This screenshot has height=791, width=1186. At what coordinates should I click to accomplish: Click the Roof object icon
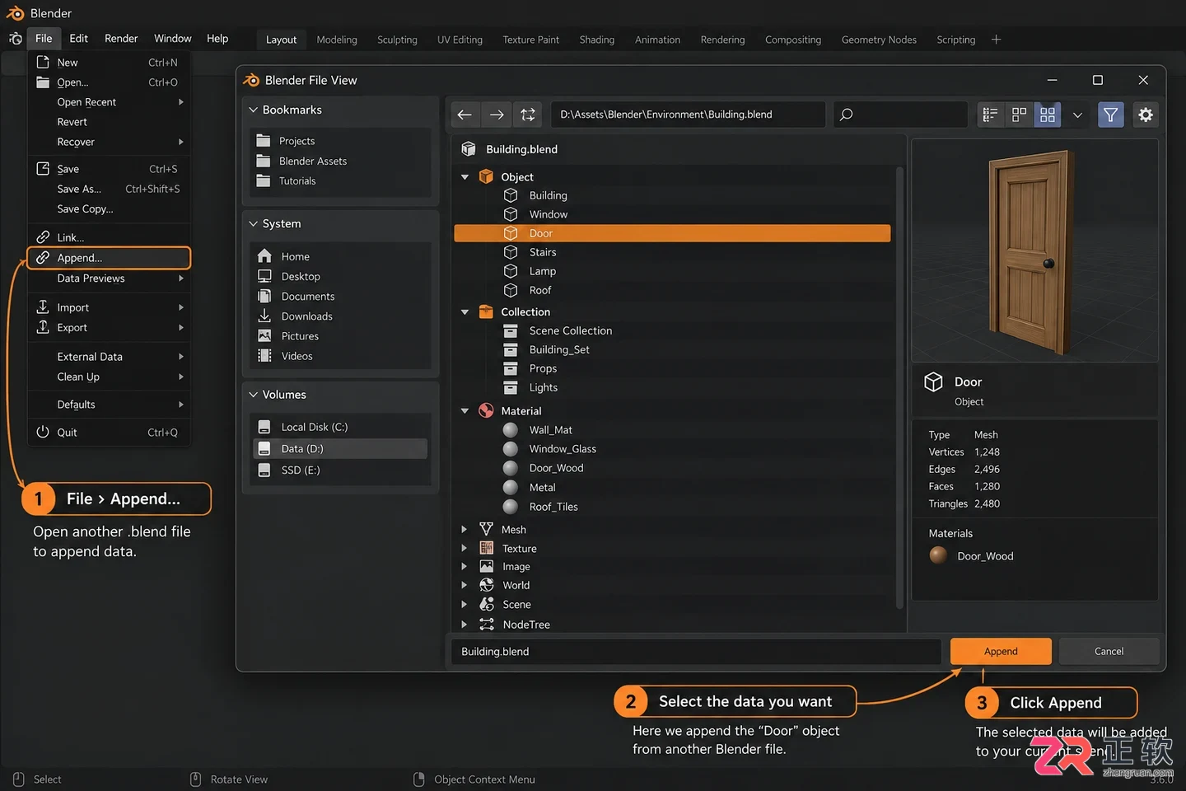pos(511,290)
